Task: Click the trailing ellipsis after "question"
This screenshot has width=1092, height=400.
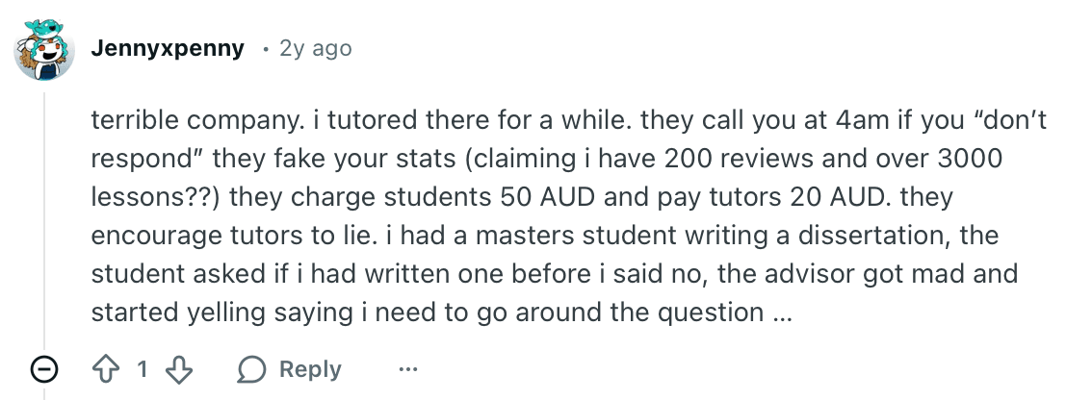Action: coord(781,312)
